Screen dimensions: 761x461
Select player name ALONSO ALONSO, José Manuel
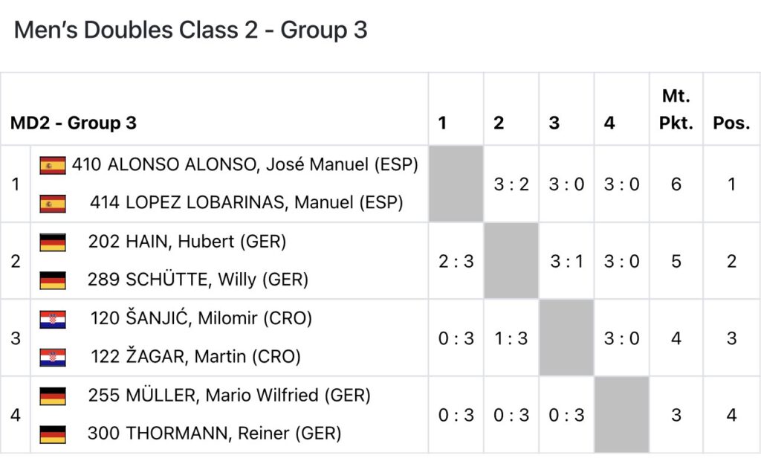pos(245,164)
